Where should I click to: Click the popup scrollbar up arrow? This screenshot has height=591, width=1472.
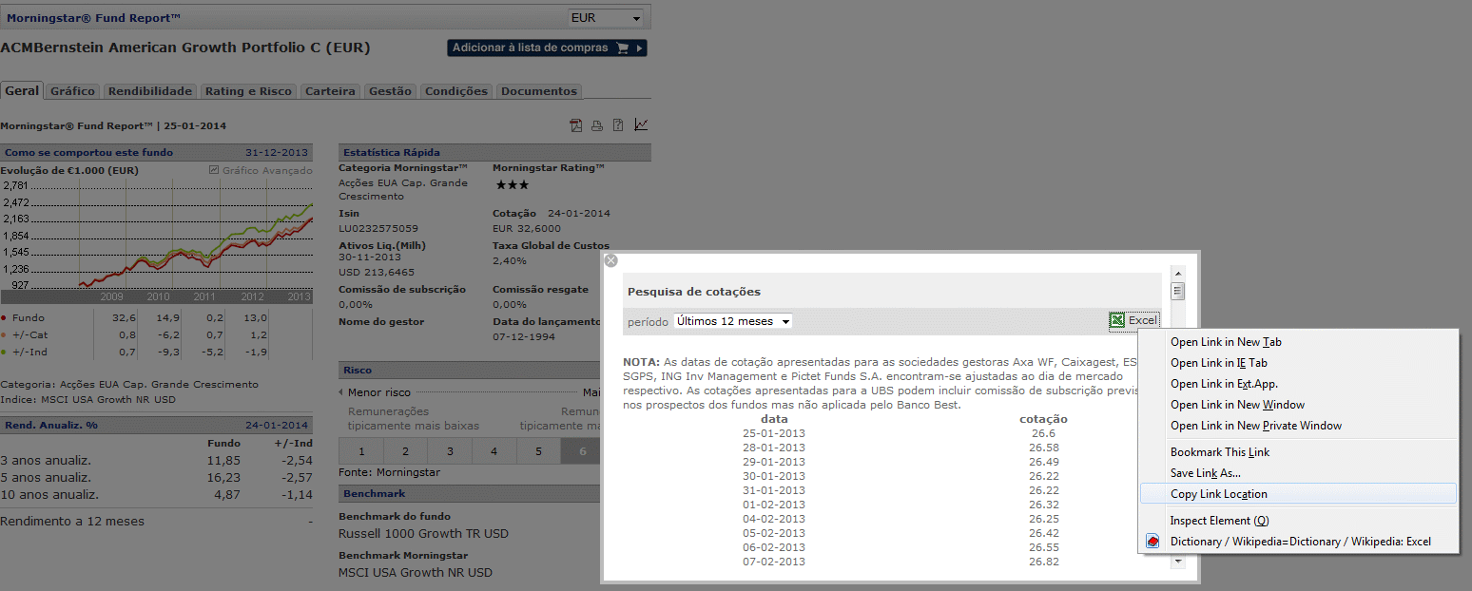coord(1178,275)
